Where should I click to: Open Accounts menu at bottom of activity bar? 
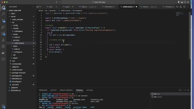[x=3, y=106]
